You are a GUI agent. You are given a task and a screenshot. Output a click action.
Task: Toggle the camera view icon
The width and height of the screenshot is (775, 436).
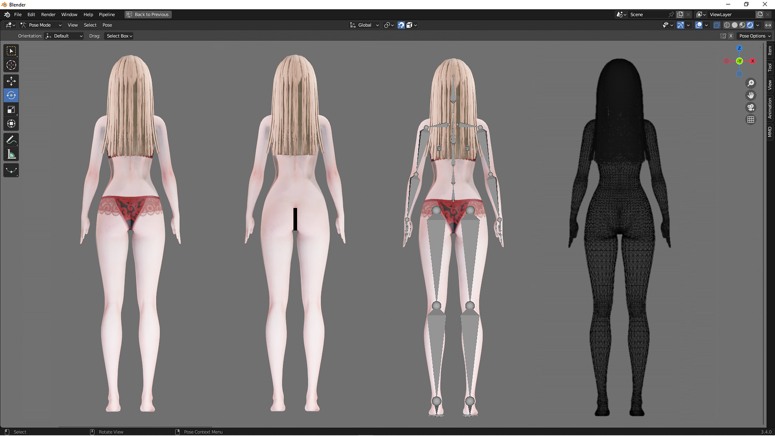tap(751, 107)
